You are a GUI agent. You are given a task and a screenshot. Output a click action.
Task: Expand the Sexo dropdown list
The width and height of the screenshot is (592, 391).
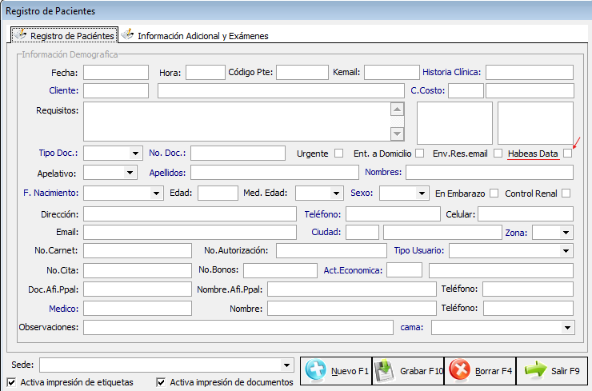tap(421, 193)
